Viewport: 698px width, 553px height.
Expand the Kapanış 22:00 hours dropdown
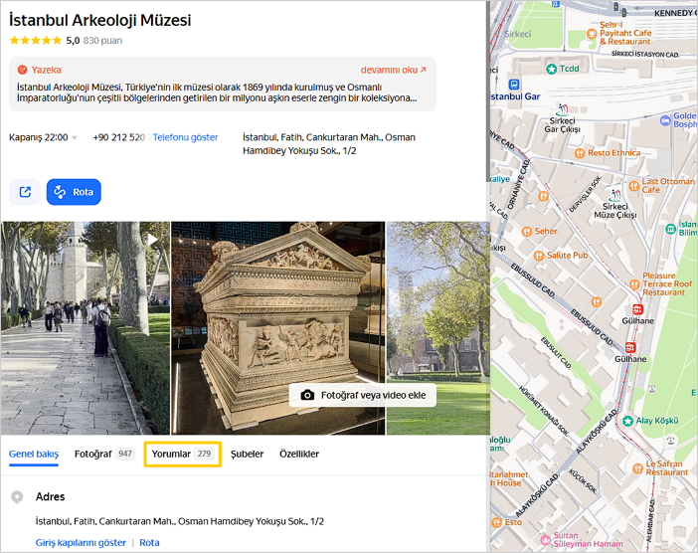tap(43, 137)
